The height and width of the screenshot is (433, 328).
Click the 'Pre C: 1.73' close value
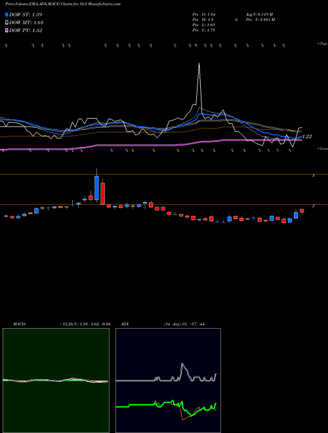[204, 30]
